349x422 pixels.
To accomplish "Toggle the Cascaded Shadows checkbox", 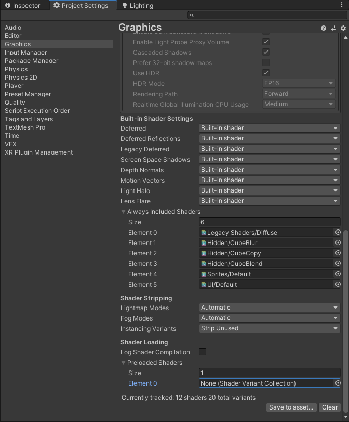I will click(x=266, y=52).
